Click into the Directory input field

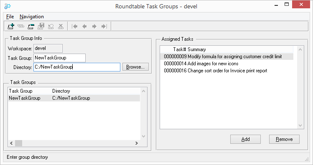[x=77, y=67]
